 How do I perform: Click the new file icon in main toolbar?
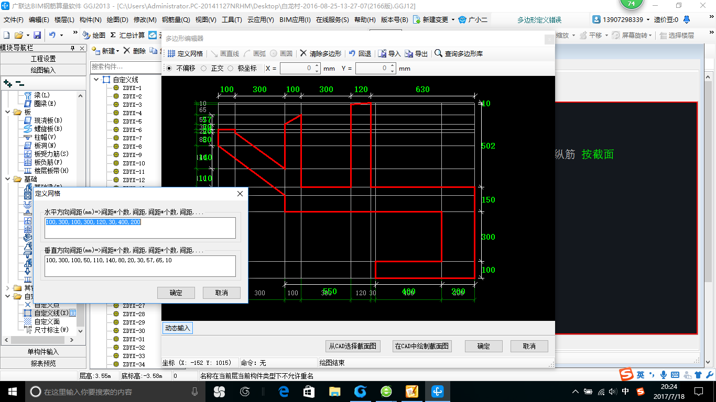(x=7, y=35)
